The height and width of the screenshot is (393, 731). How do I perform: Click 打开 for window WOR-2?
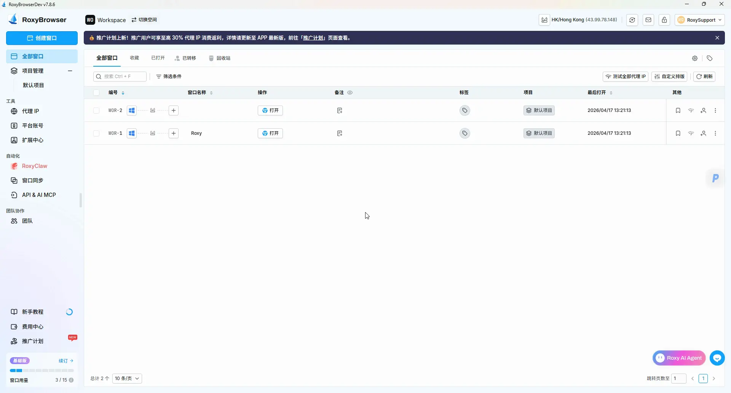tap(270, 110)
